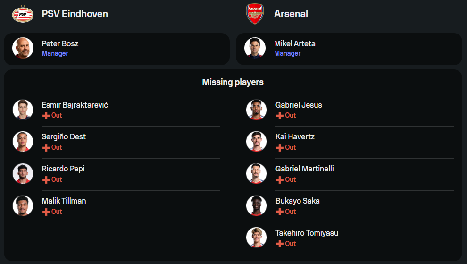
Task: Open Mikel Arteta manager photo
Action: [255, 48]
